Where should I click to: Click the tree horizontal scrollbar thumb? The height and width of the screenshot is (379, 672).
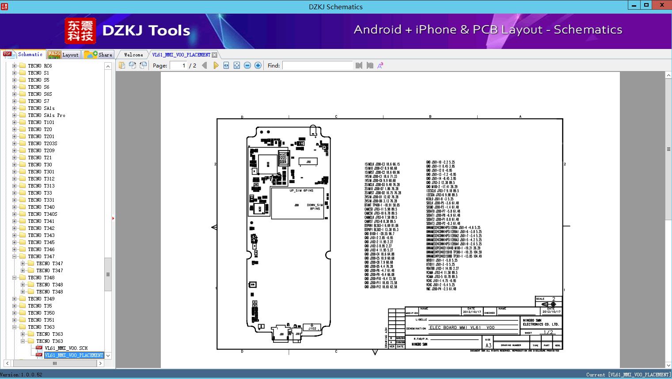55,364
